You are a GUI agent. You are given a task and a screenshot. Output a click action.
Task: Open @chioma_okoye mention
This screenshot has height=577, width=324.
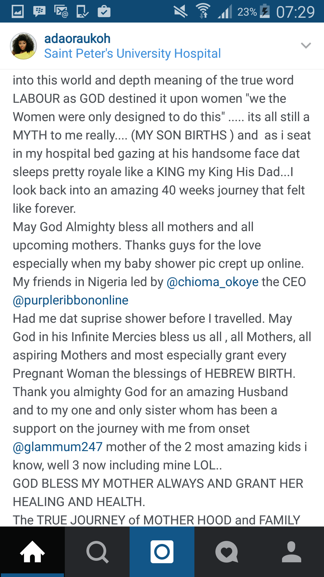(x=212, y=282)
